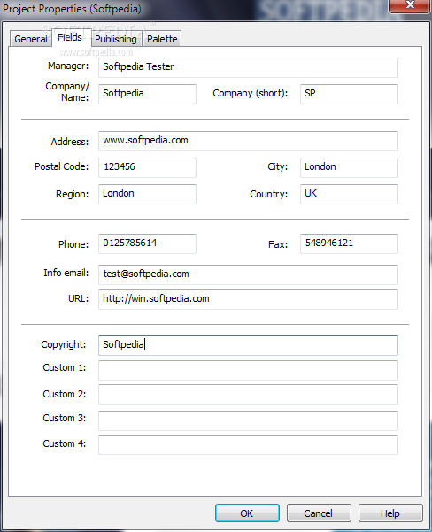This screenshot has width=432, height=532.
Task: Click the "Info email:" label
Action: (66, 273)
